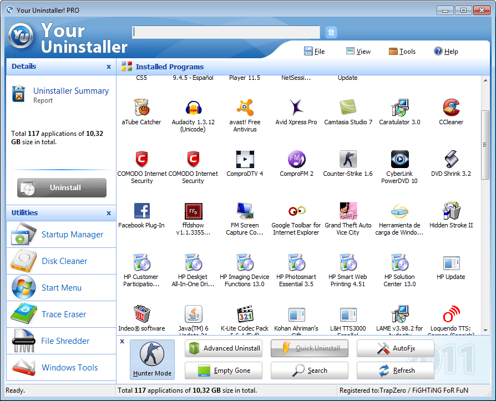This screenshot has height=401, width=496.
Task: Select Audacity 1.3.12 (Unicode) in the list
Action: pos(193,107)
